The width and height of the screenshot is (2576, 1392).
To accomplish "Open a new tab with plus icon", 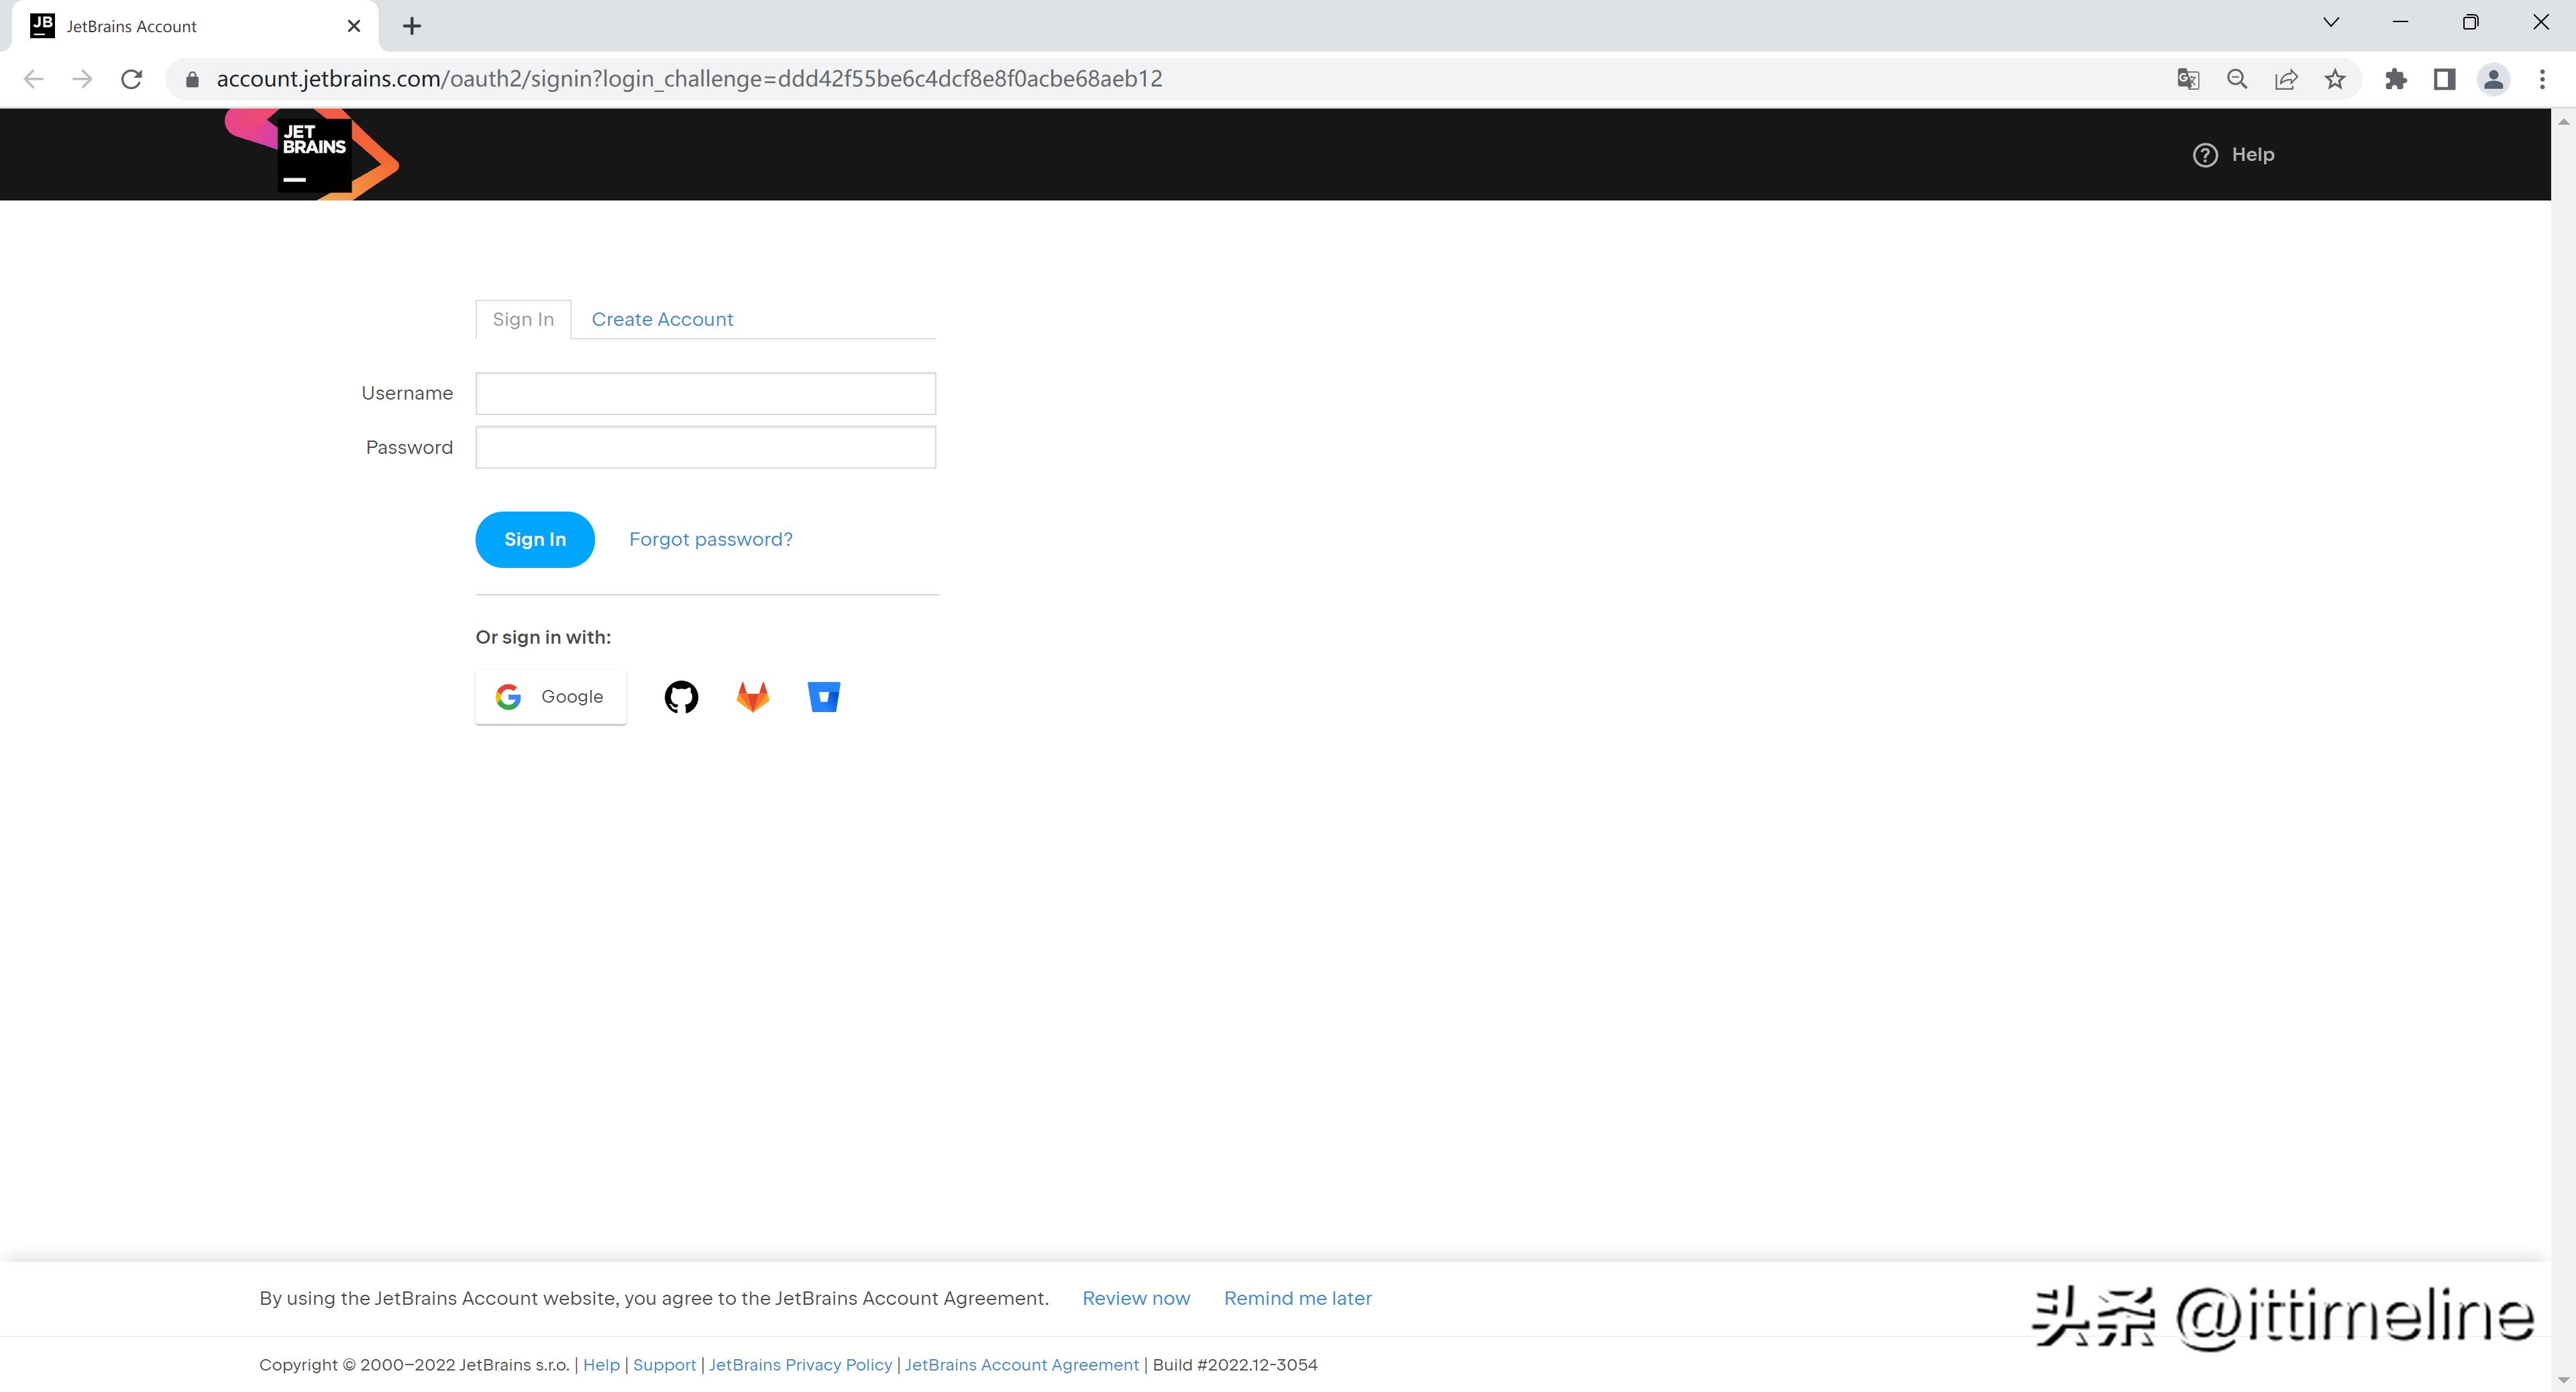I will 412,26.
